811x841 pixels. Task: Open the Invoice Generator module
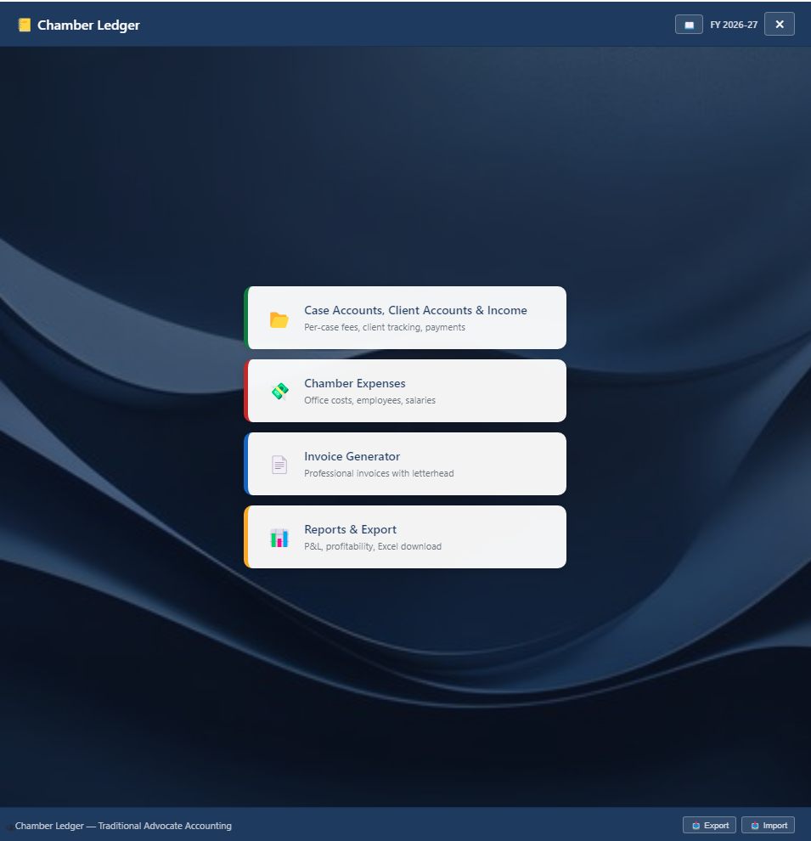pos(405,464)
